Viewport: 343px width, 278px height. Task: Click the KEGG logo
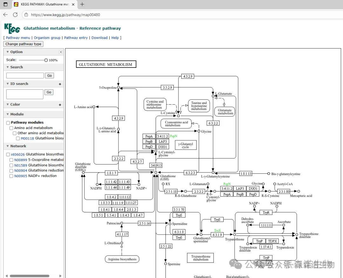point(12,28)
